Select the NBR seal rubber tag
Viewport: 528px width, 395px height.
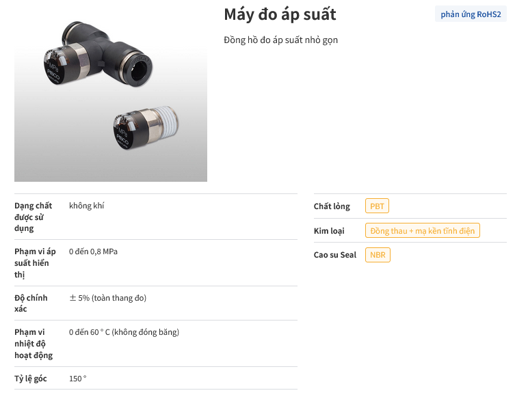tap(378, 255)
